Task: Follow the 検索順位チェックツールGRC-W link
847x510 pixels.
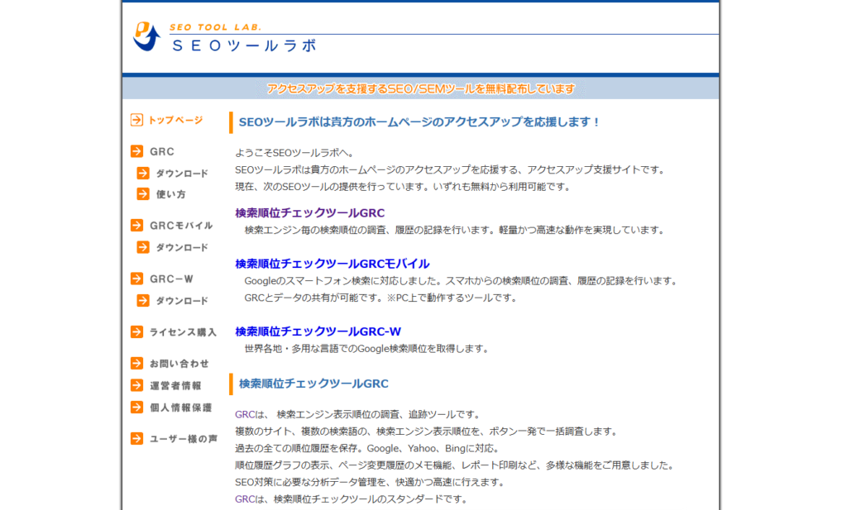Action: 318,331
